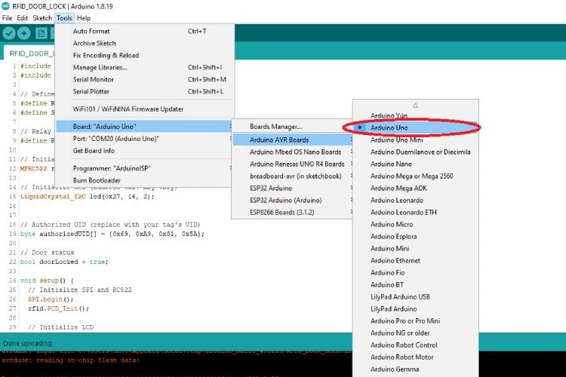
Task: Select Arduino Leonardo ETH board
Action: 416,213
